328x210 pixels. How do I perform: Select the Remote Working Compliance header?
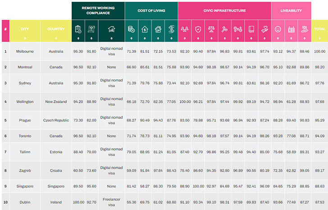97,10
